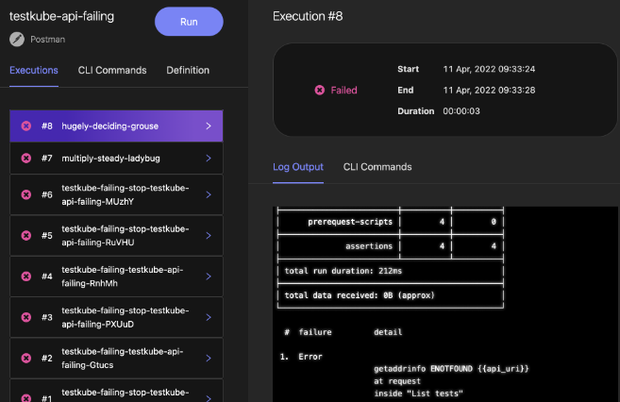Open chevron for execution #6 api-failing-MUzhY
The image size is (620, 402).
click(209, 194)
